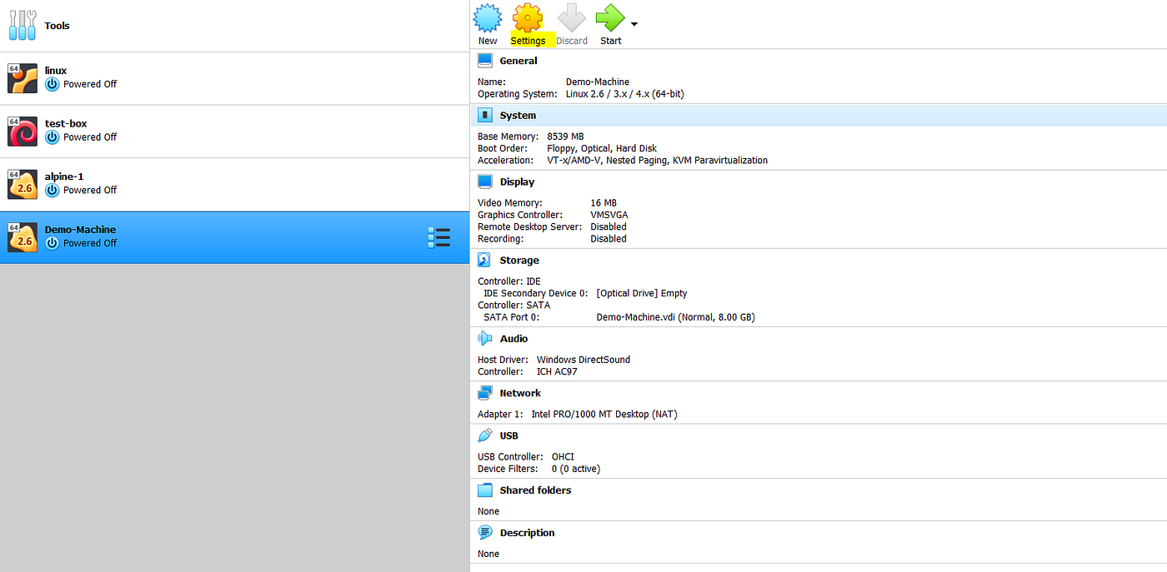The height and width of the screenshot is (572, 1167).
Task: Click the General section icon
Action: coord(485,61)
